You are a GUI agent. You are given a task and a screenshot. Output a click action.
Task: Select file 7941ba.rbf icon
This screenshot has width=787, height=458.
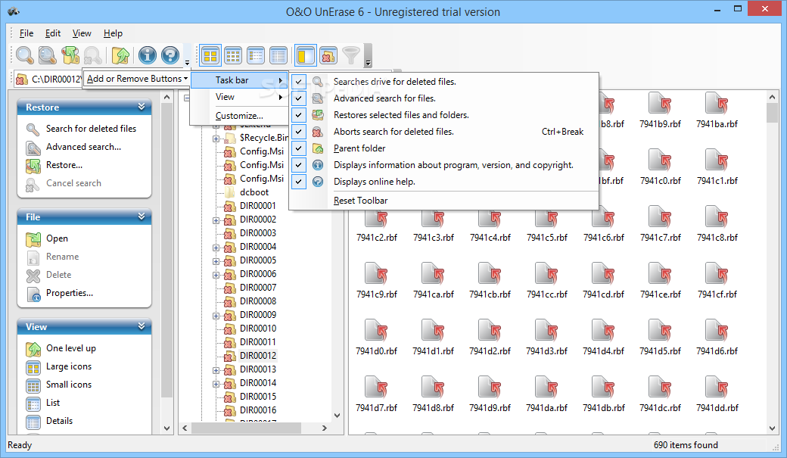[x=717, y=104]
